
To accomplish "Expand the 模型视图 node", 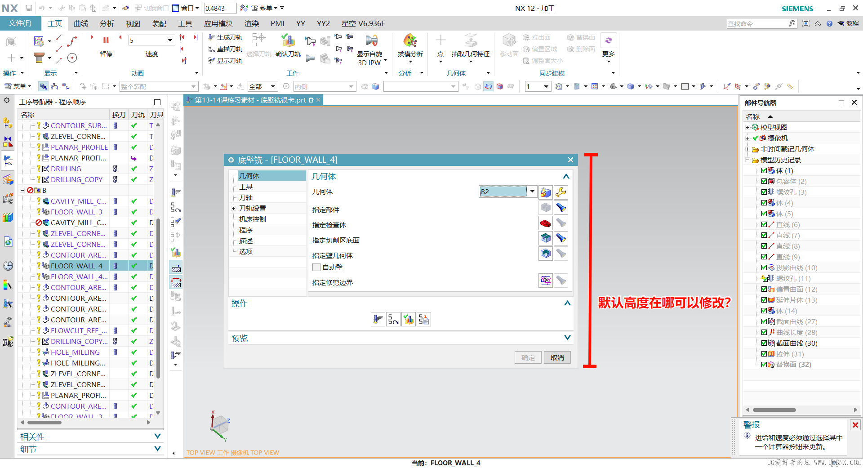I will [x=747, y=127].
